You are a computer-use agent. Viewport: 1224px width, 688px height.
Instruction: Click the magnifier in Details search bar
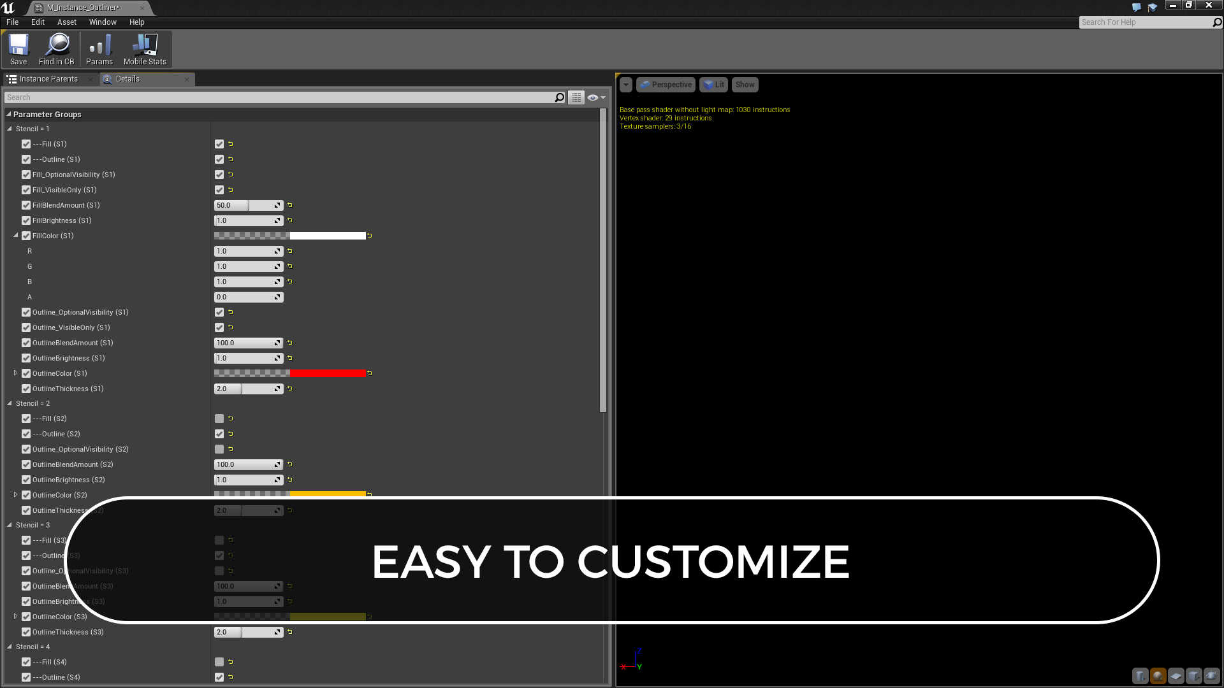[560, 97]
